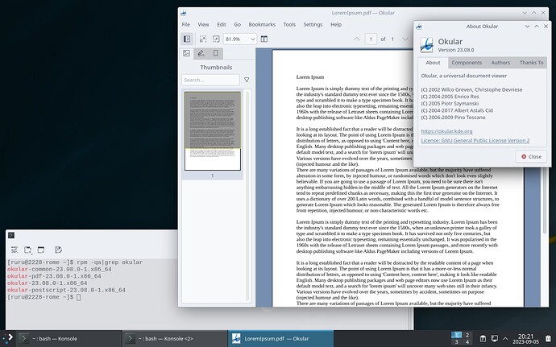
Task: Click the okular-pdf-23.08.0-1.x86_64 line in Konsole
Action: pos(54,276)
